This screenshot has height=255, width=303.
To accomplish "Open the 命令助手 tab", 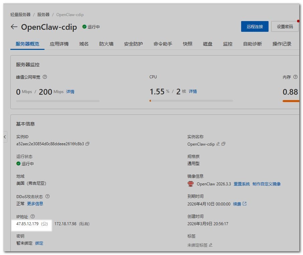I will coord(163,44).
